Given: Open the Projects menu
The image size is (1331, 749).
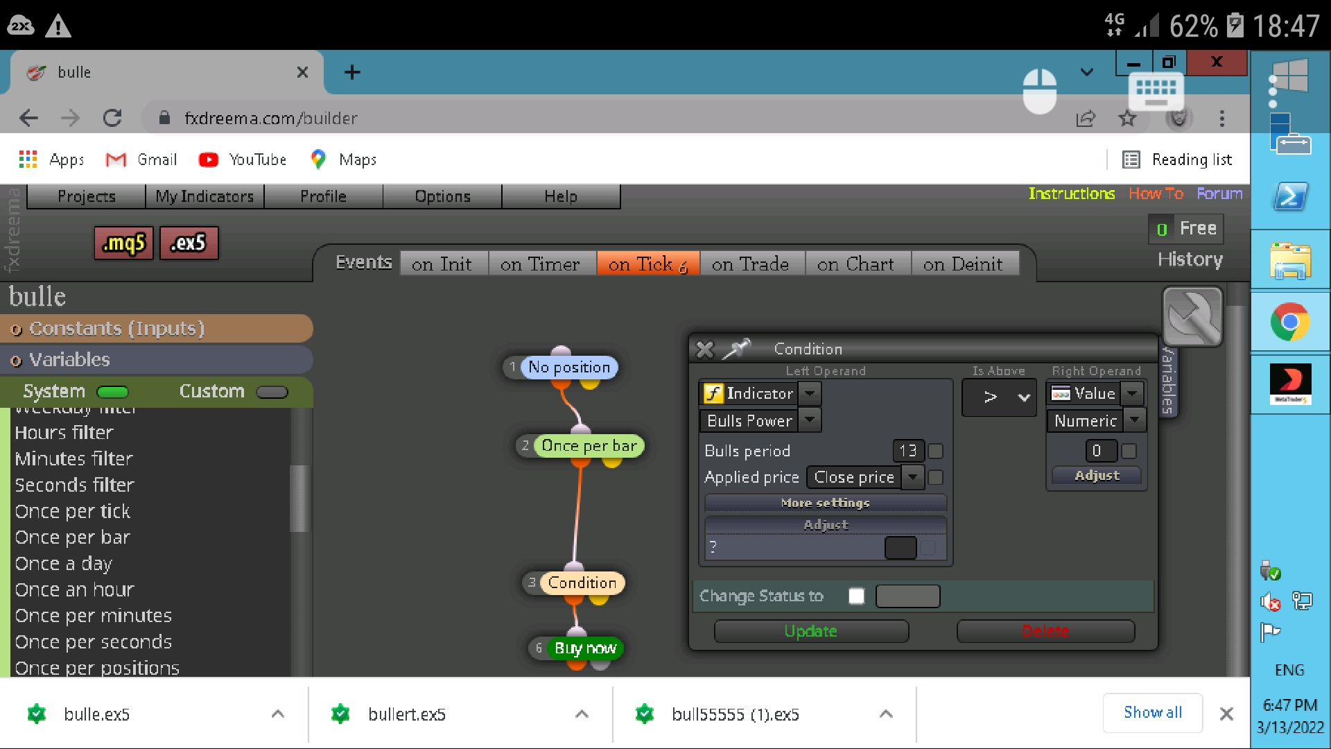Looking at the screenshot, I should (x=87, y=197).
